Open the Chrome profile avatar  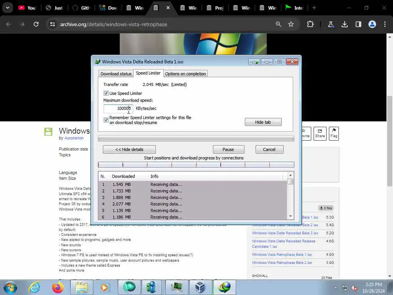click(x=372, y=24)
